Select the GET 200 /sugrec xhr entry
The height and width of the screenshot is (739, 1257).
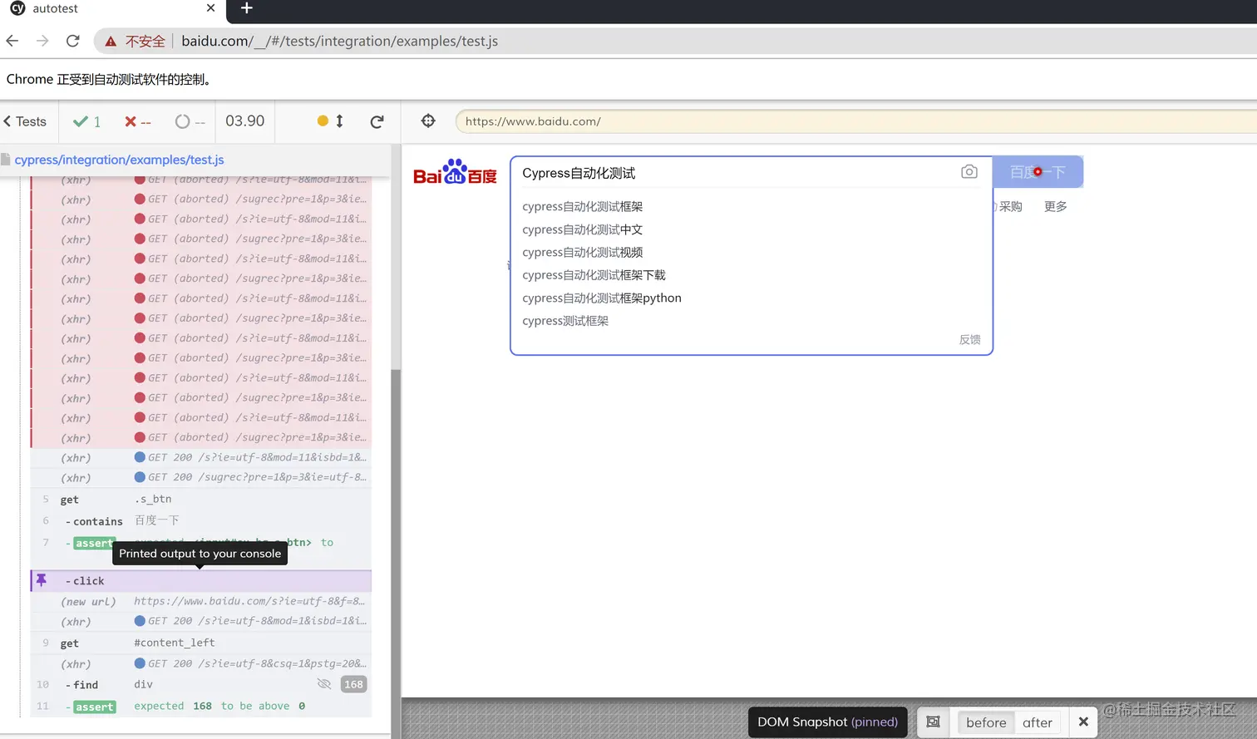coord(201,477)
